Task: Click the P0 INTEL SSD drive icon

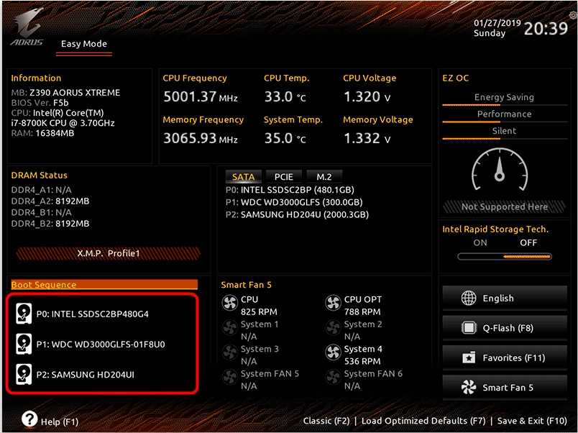Action: (x=24, y=314)
